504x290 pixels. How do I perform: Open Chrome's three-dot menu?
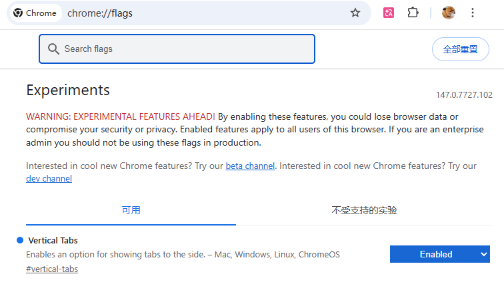point(473,13)
